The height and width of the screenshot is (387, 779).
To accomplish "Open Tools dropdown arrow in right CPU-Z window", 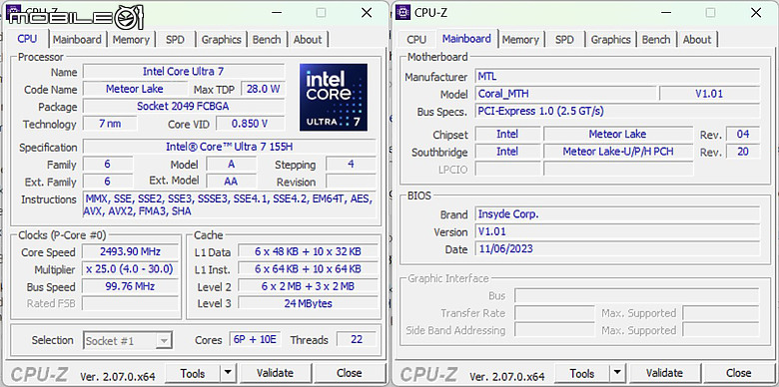I will click(x=617, y=373).
